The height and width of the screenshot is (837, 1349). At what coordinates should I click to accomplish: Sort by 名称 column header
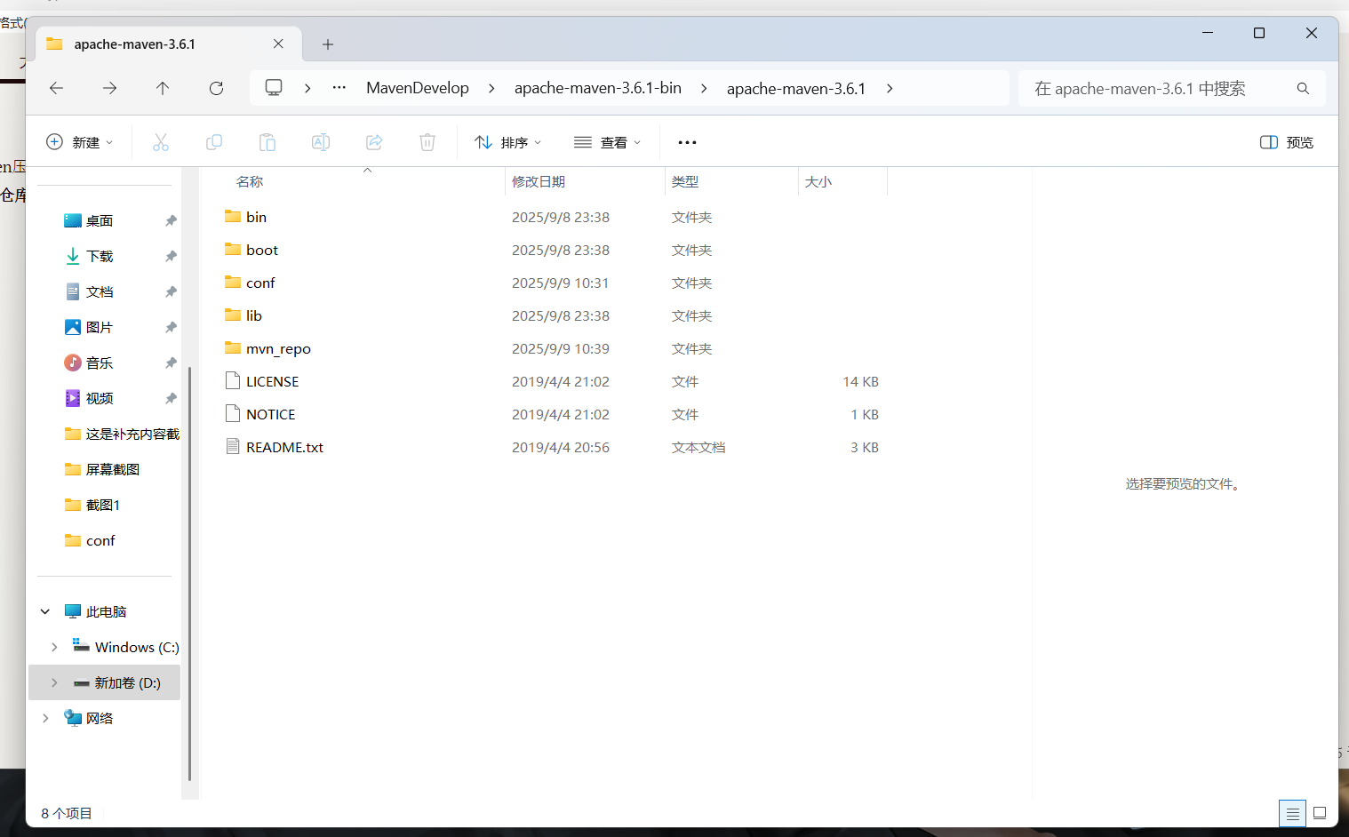(x=250, y=181)
